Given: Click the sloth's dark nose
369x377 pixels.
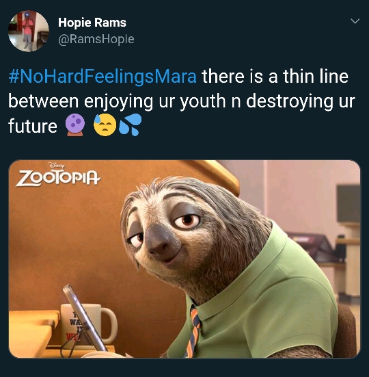Looking at the screenshot, I should click(159, 241).
